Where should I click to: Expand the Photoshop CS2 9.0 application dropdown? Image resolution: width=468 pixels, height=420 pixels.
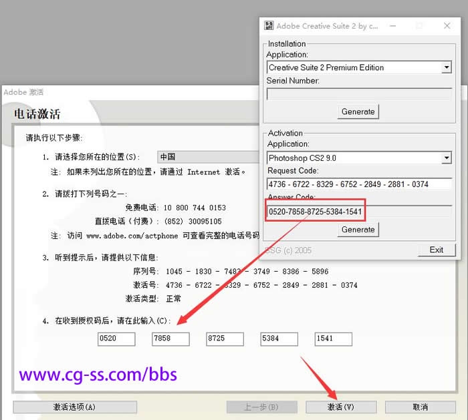[x=446, y=158]
